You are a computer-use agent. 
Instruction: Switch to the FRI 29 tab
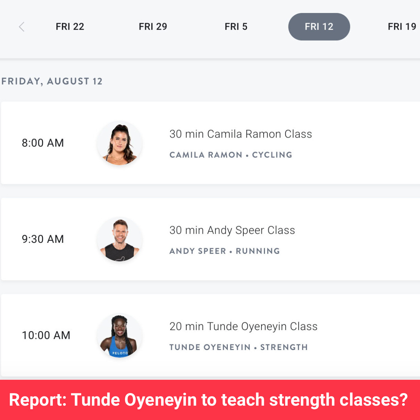[x=153, y=27]
